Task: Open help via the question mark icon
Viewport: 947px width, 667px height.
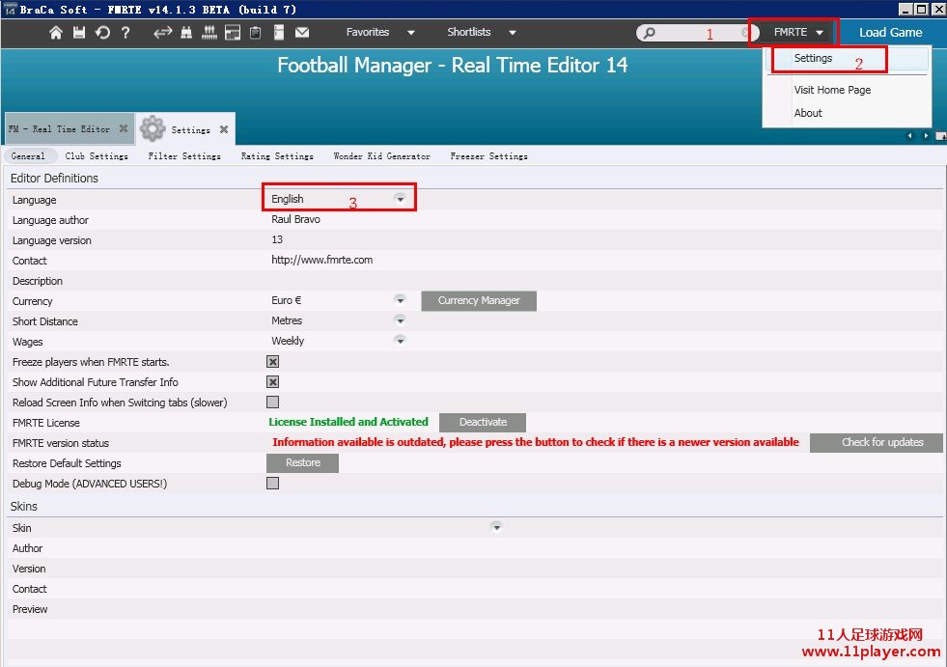Action: [125, 33]
